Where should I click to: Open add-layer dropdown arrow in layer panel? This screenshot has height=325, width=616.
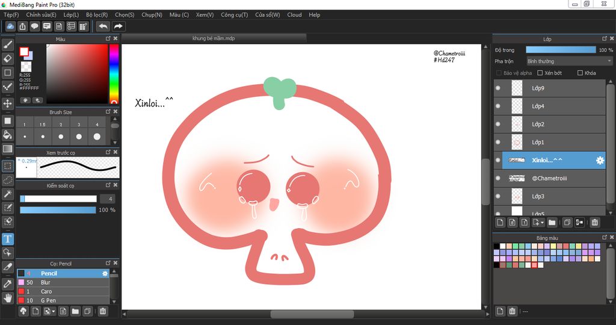pos(542,223)
